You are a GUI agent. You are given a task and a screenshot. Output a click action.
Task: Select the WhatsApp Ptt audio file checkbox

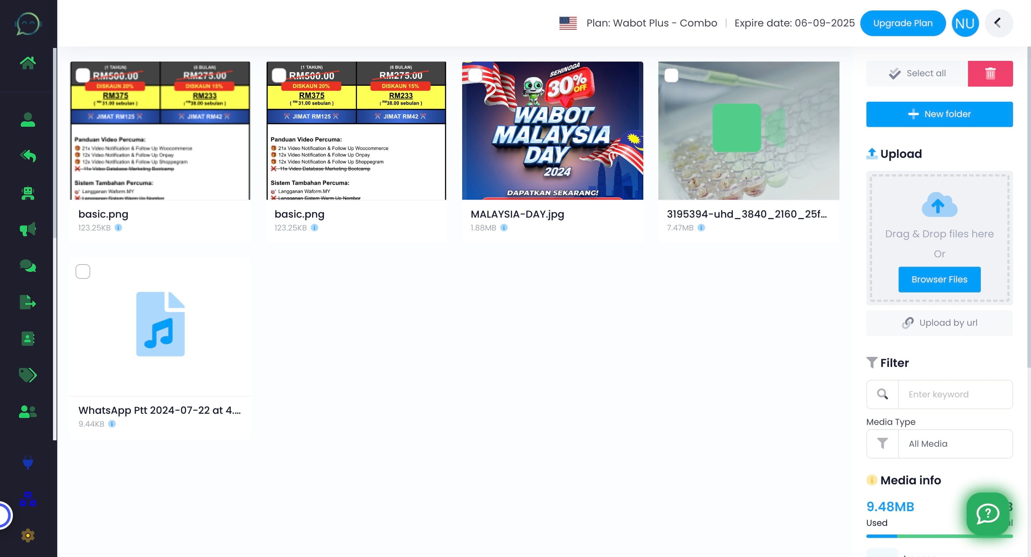pyautogui.click(x=83, y=271)
